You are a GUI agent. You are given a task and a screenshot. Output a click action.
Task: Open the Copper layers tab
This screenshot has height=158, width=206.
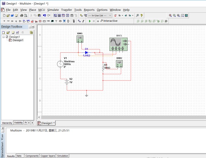click(48, 156)
